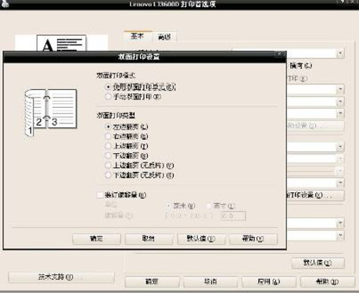
Task: Click 取消 at bottom of preferences window
Action: [210, 281]
